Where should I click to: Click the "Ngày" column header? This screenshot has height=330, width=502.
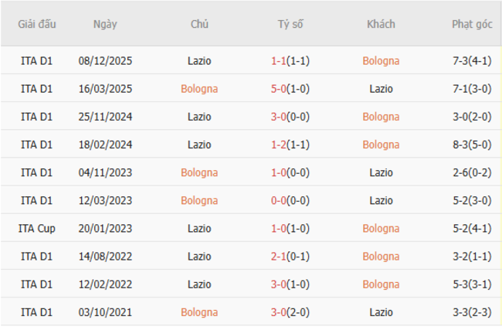pos(105,24)
